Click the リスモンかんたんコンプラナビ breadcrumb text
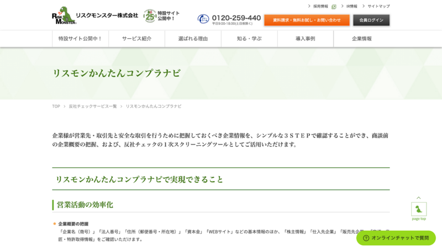 click(x=154, y=106)
